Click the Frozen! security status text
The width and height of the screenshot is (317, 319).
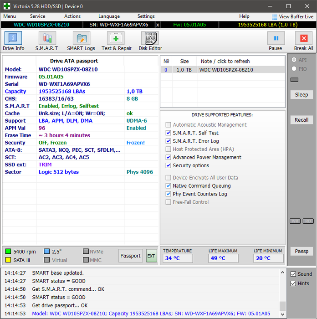point(136,143)
